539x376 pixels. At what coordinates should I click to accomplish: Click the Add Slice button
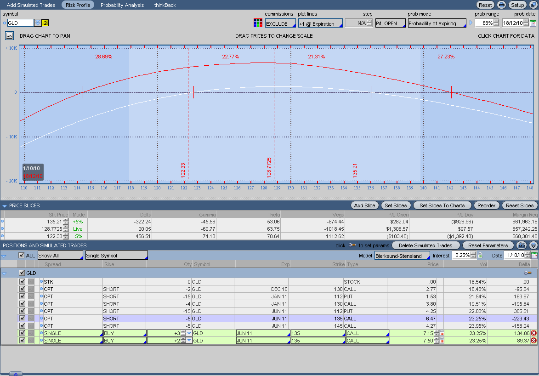click(x=364, y=205)
